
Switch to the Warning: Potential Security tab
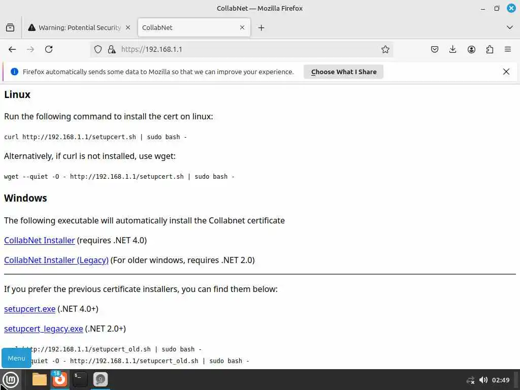point(79,27)
